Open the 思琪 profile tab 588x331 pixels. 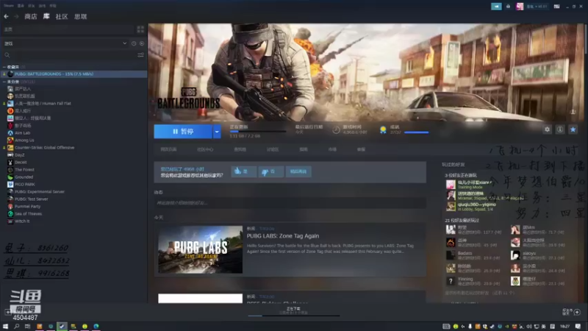pos(81,16)
